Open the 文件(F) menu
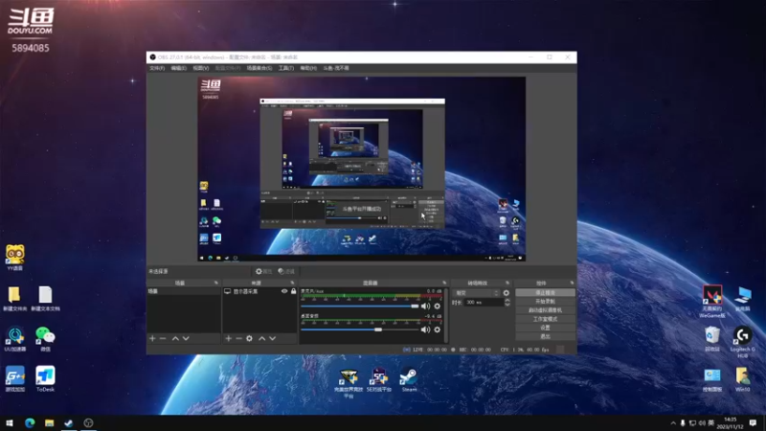766x431 pixels. 157,68
